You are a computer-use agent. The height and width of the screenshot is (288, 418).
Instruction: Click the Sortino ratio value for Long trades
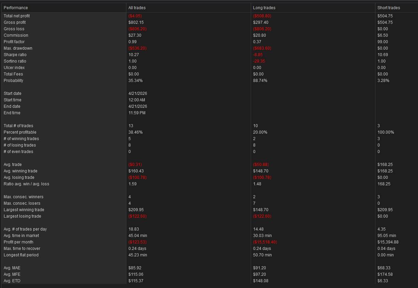[x=259, y=61]
